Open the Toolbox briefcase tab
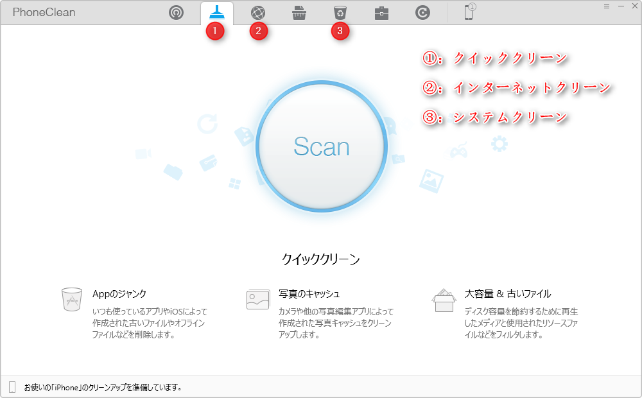 tap(381, 13)
